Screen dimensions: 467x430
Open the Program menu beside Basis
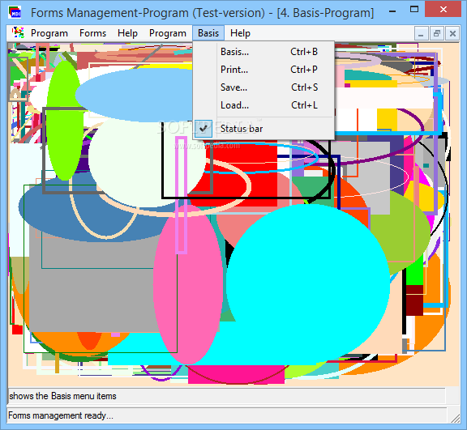click(168, 33)
